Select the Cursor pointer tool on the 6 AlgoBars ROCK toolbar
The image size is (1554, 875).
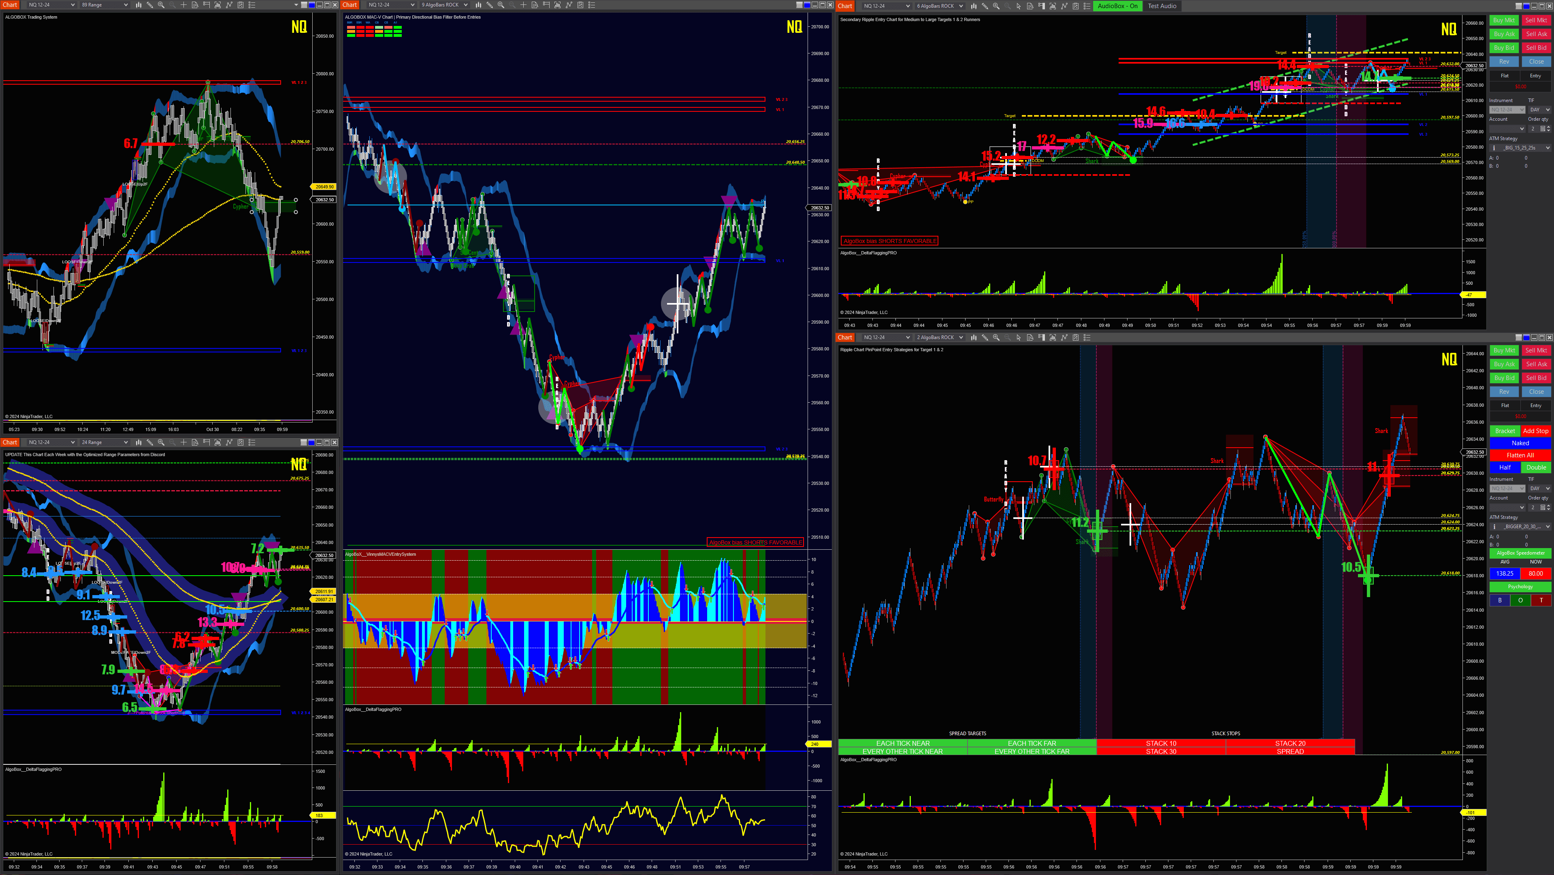1019,6
